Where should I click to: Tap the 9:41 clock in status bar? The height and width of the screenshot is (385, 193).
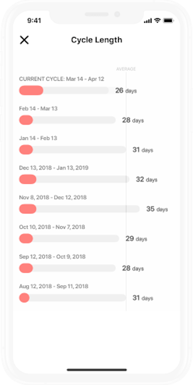[x=34, y=21]
